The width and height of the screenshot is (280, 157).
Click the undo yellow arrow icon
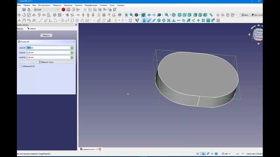point(115,20)
